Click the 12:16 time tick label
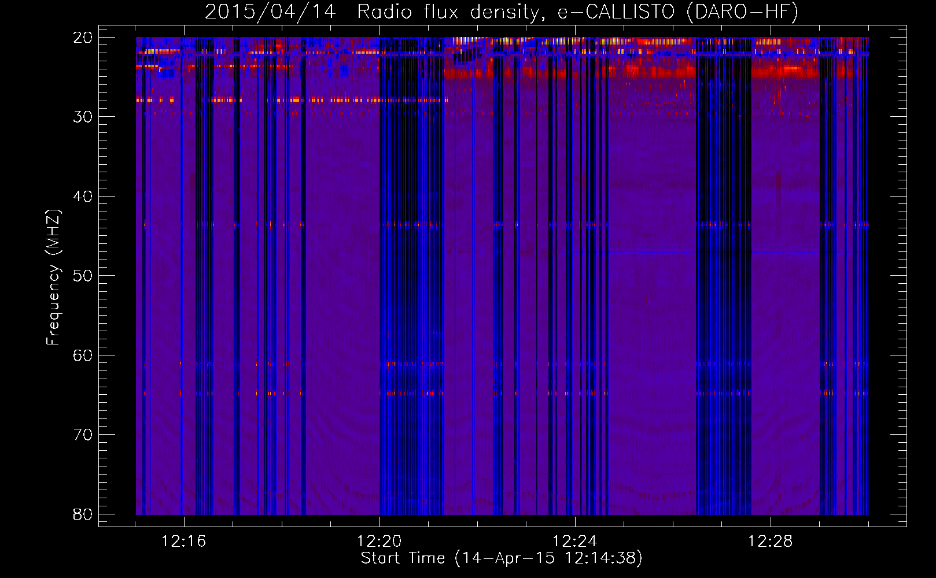The width and height of the screenshot is (936, 578). point(183,542)
